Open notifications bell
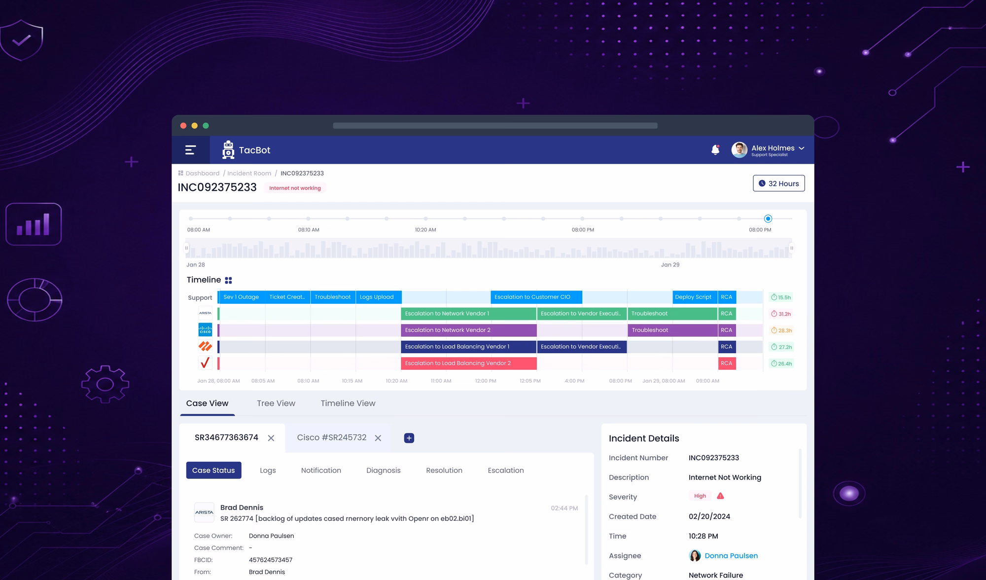The width and height of the screenshot is (986, 580). point(715,149)
